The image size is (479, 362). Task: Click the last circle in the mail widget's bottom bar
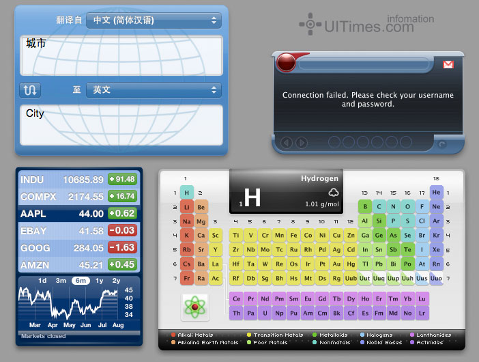coord(406,142)
